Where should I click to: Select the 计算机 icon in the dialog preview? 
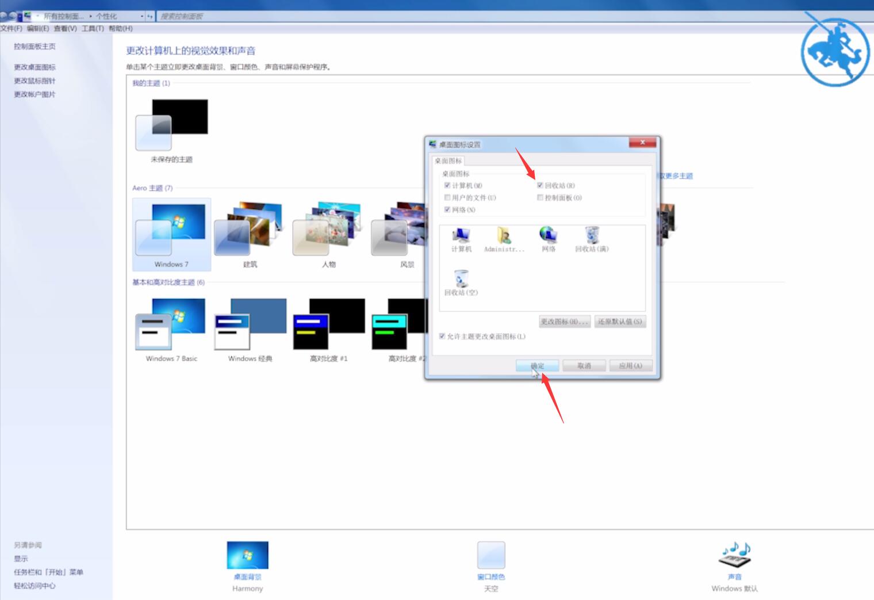pyautogui.click(x=461, y=239)
